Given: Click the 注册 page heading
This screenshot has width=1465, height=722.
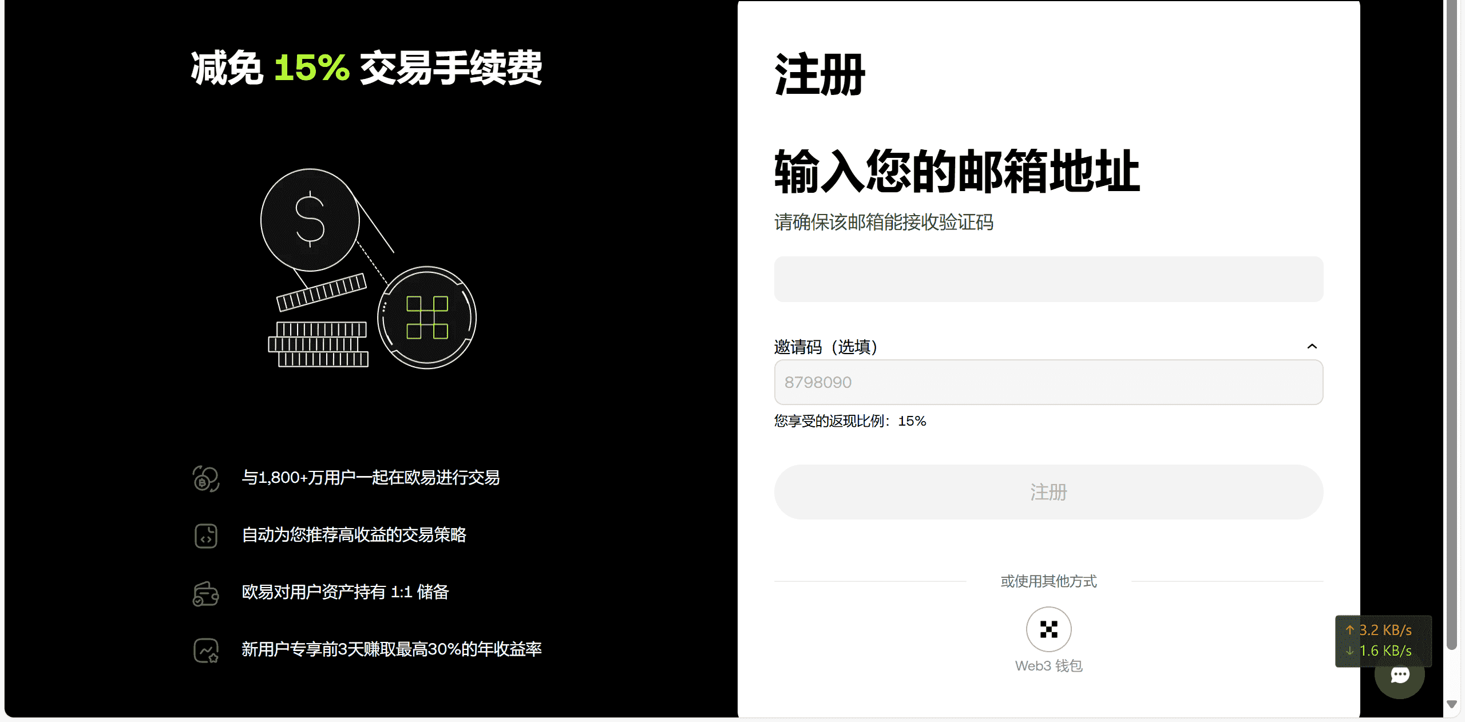Looking at the screenshot, I should (819, 74).
